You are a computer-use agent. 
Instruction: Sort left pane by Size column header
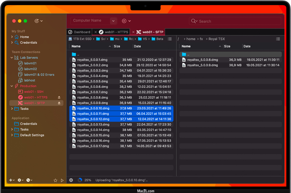(x=117, y=46)
